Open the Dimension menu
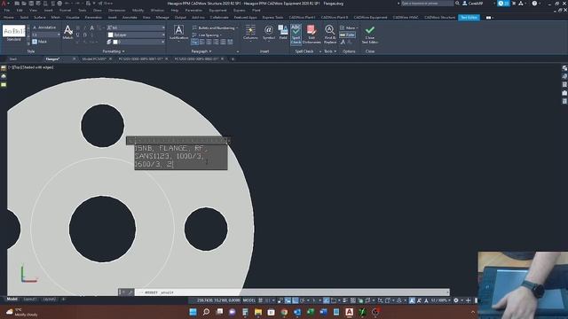The image size is (568, 319). point(116,10)
